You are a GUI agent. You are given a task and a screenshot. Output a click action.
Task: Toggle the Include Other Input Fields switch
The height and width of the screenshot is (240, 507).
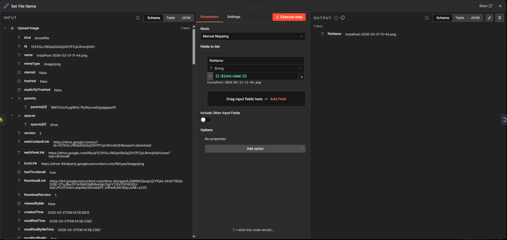point(206,120)
